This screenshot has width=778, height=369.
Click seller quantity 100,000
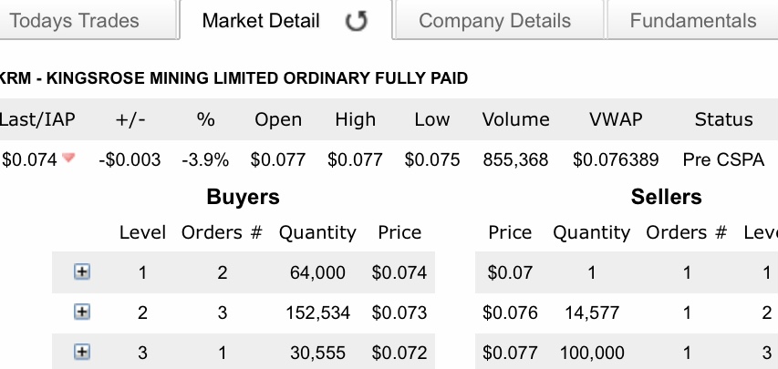click(591, 353)
